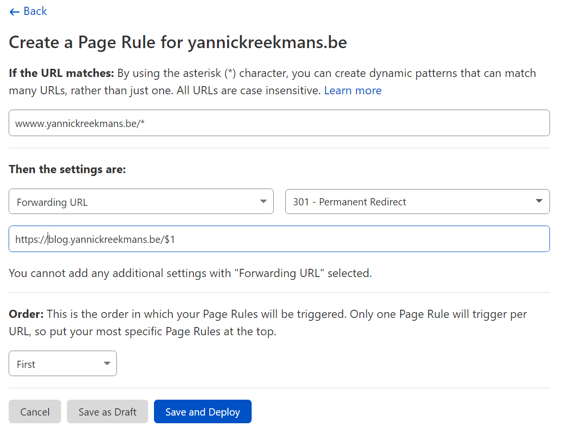Click Save as Draft
Screen dimensions: 587x442
click(107, 412)
